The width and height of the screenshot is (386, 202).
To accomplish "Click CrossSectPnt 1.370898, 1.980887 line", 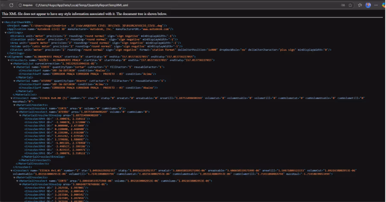I will pos(56,139).
